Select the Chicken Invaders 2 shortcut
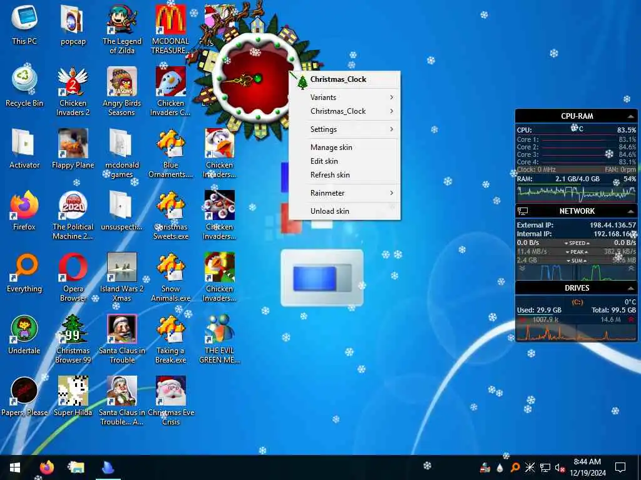 point(73,91)
